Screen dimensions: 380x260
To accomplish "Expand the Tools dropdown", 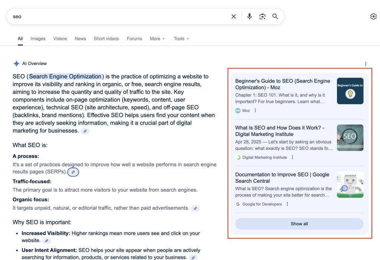I will pyautogui.click(x=181, y=38).
